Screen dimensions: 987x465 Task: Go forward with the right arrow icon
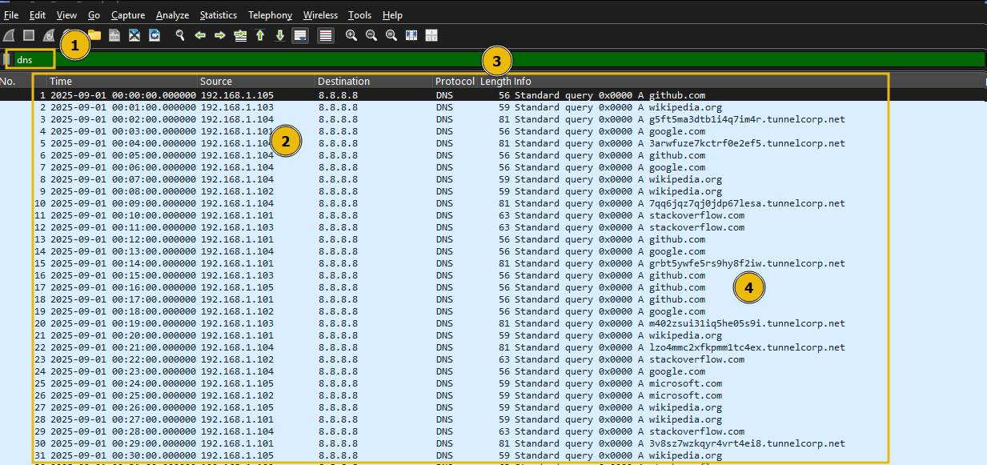(x=219, y=35)
